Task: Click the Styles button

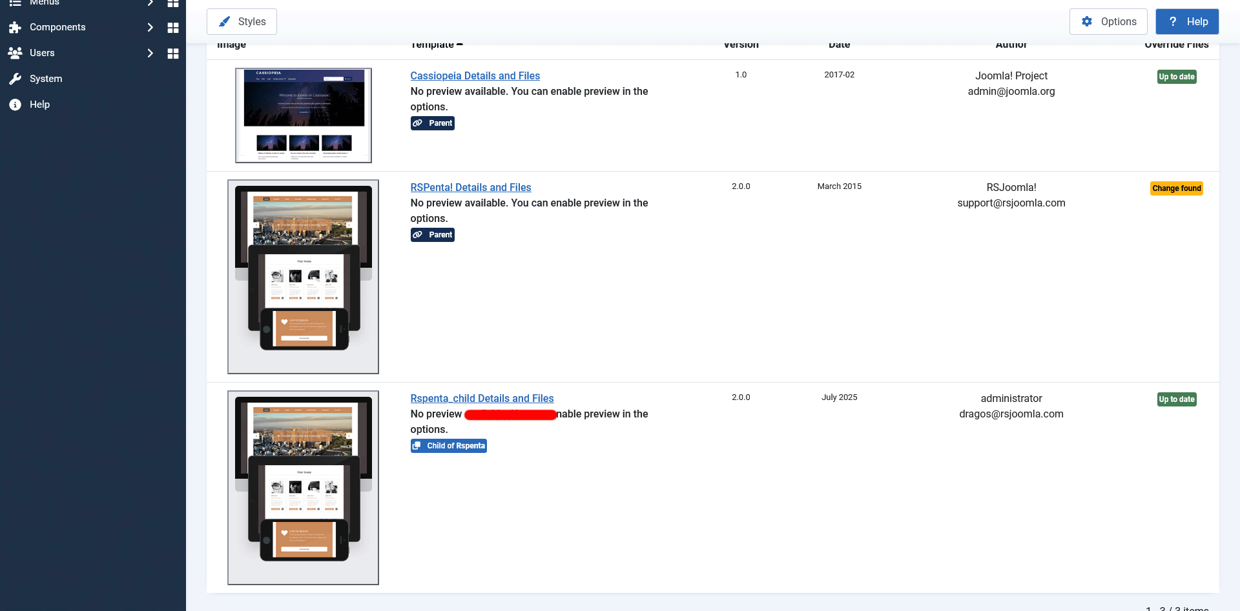Action: pyautogui.click(x=242, y=21)
